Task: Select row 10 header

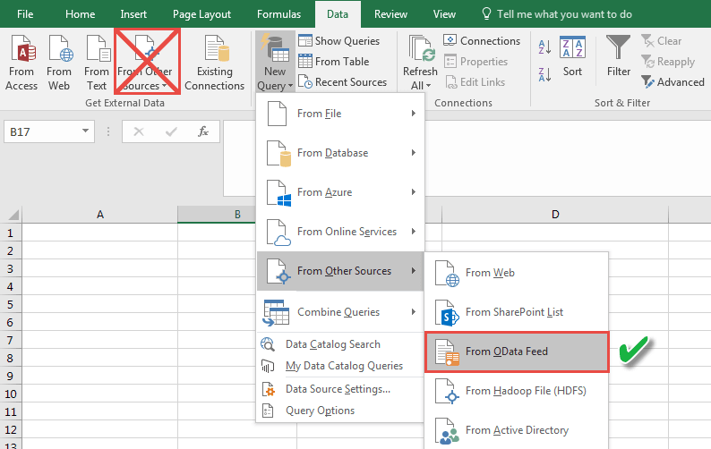Action: pos(11,394)
